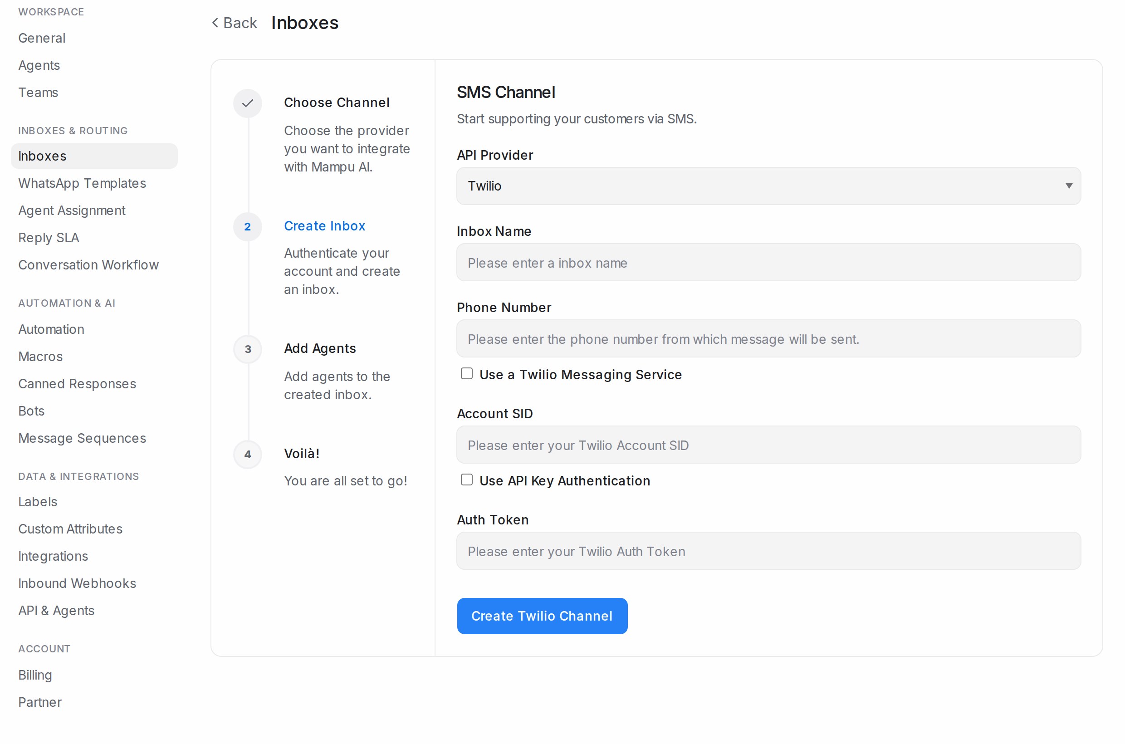Screen dimensions: 1125x744
Task: Click the step 2 Create Inbox circle
Action: click(248, 226)
